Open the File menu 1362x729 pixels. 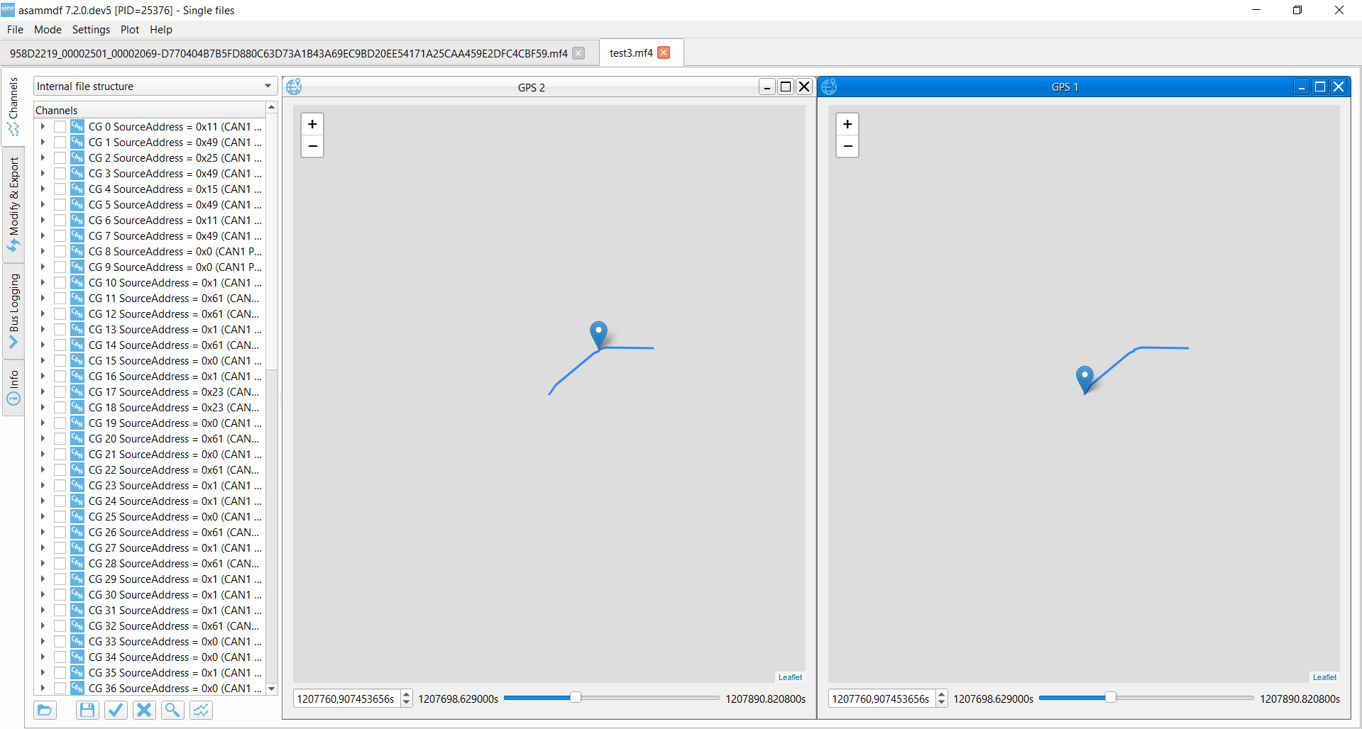[x=15, y=29]
